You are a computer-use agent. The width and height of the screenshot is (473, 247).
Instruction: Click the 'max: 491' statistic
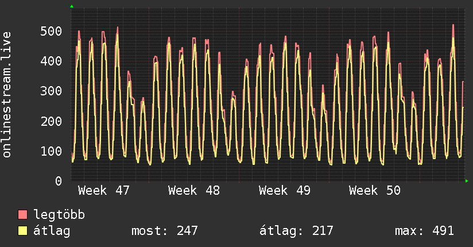424,231
